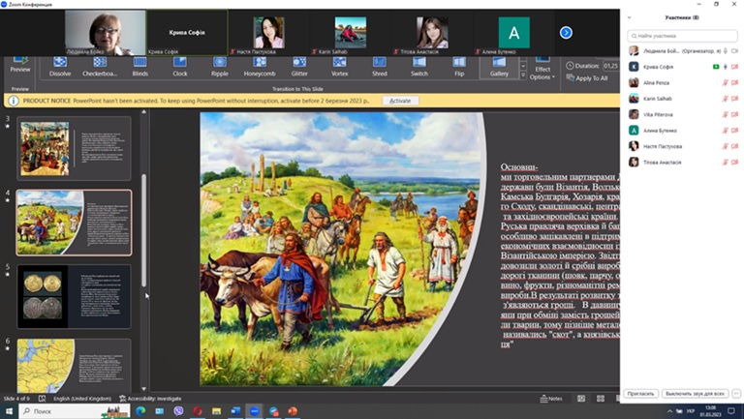
Task: Toggle Karin Salhab muted microphone icon
Action: pos(725,99)
